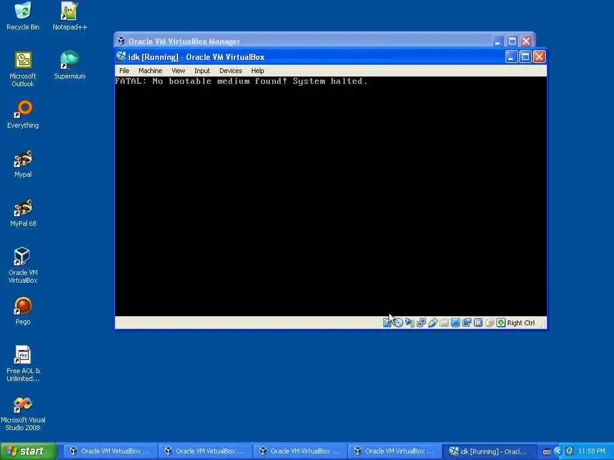Click the VirtualBox Manager title bar icon
Image resolution: width=614 pixels, height=460 pixels.
pyautogui.click(x=121, y=41)
